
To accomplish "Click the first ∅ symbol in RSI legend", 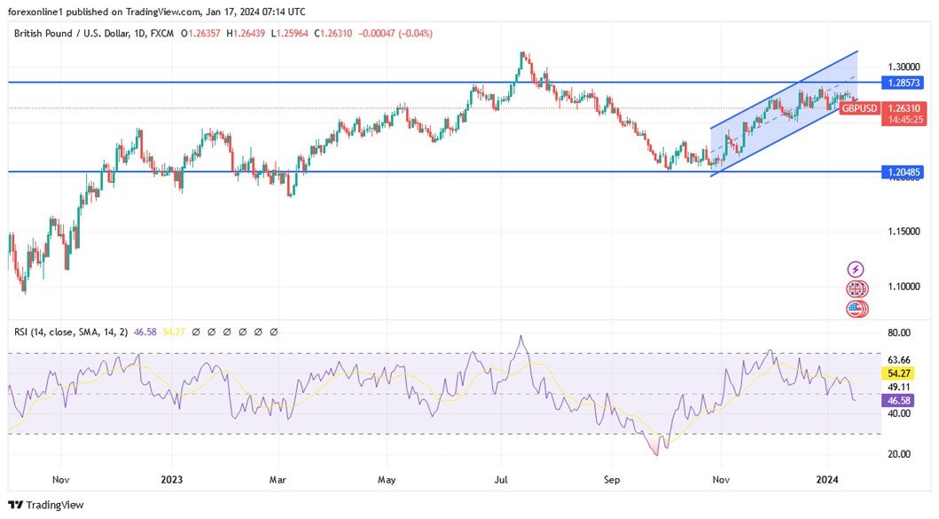I will point(196,332).
